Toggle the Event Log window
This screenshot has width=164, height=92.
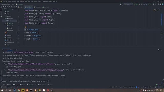coord(158,85)
